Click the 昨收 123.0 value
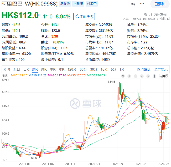171x167 pixels. 56,31
